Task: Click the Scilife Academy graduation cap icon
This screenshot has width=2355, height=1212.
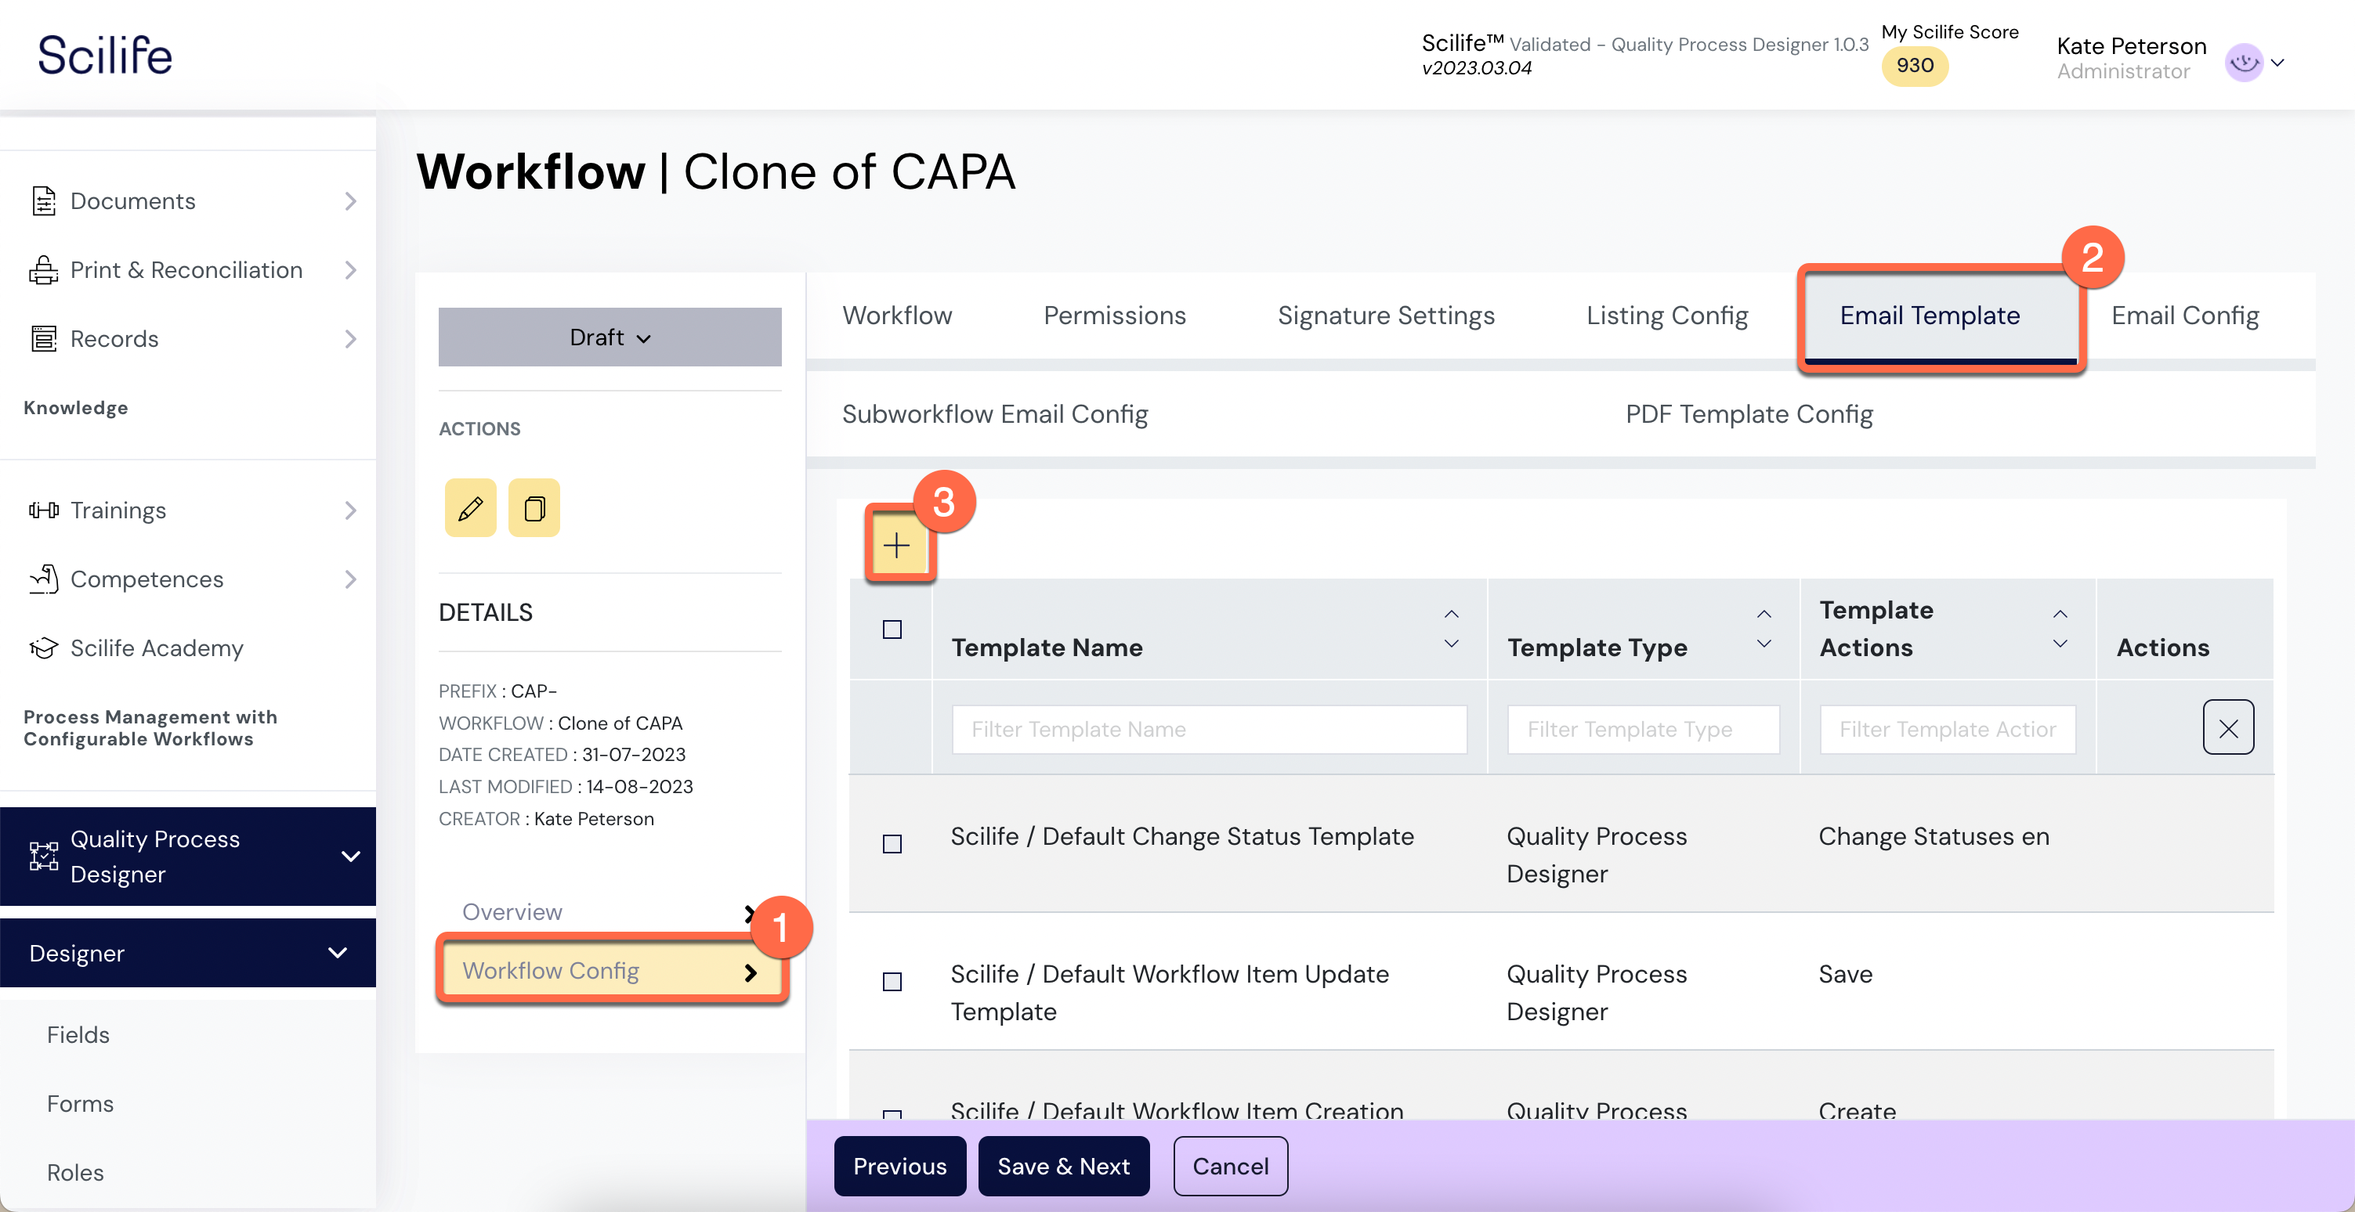Action: 43,648
